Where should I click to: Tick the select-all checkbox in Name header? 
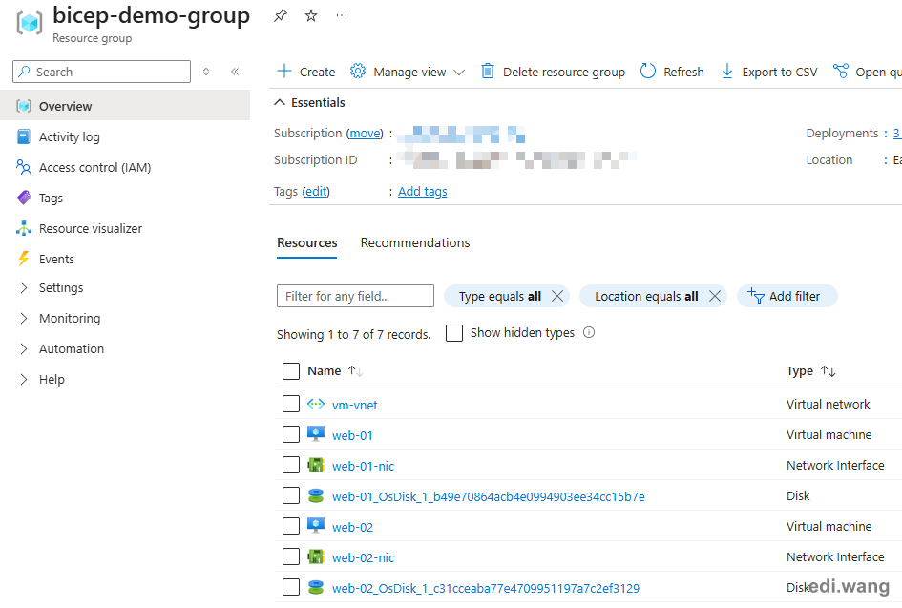291,371
